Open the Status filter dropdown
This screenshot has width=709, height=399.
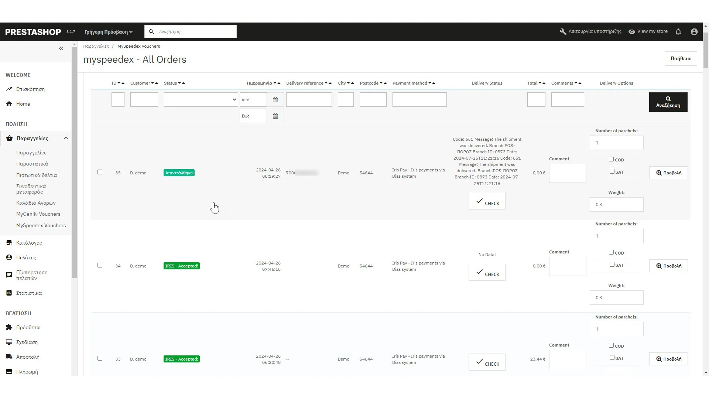201,100
